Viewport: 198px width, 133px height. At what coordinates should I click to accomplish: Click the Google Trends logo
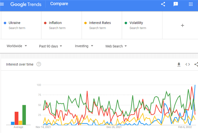[26, 4]
